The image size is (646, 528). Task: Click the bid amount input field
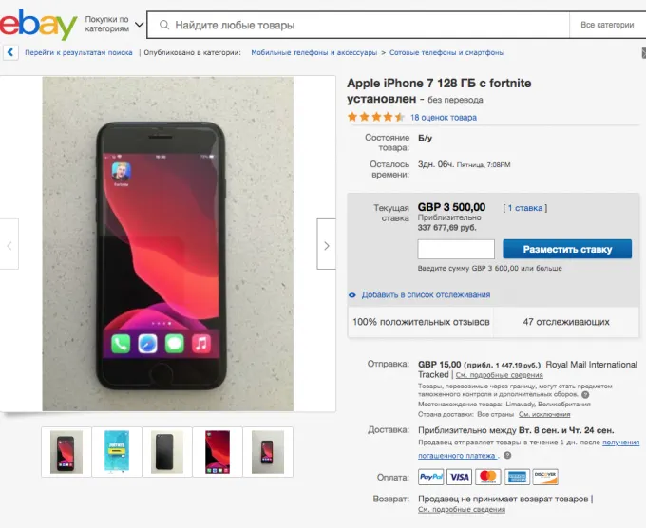click(456, 250)
